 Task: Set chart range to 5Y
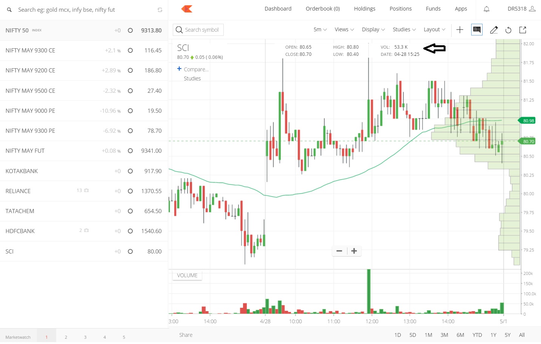click(x=508, y=335)
